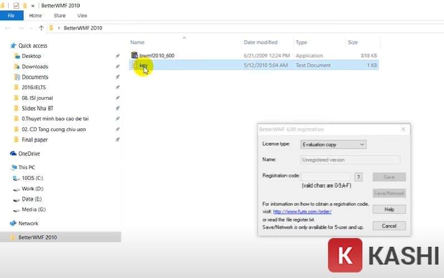Select Network in the navigation pane
Image resolution: width=444 pixels, height=278 pixels.
click(x=28, y=224)
